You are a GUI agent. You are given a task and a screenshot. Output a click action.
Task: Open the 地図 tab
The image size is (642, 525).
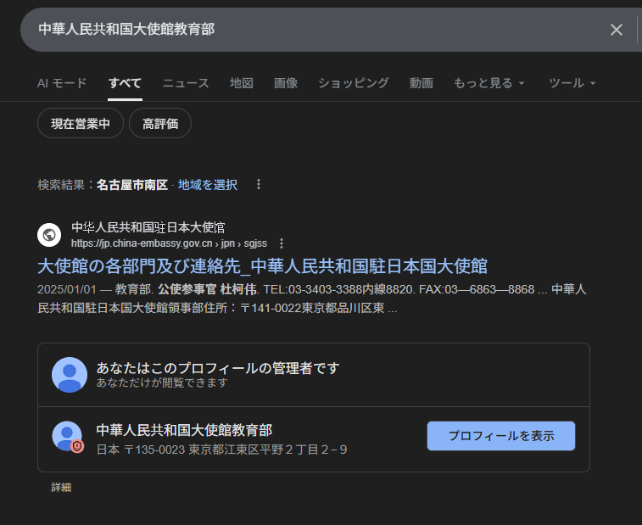click(x=242, y=83)
